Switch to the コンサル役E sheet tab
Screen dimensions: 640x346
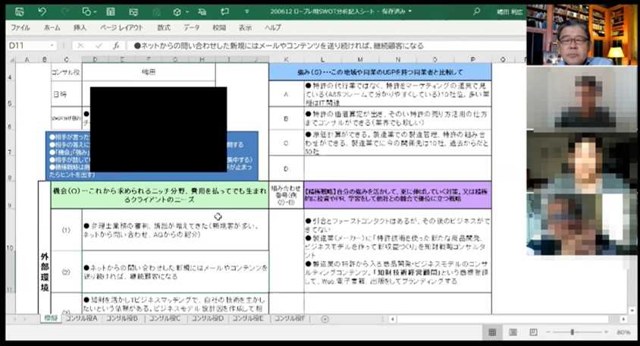tap(248, 318)
